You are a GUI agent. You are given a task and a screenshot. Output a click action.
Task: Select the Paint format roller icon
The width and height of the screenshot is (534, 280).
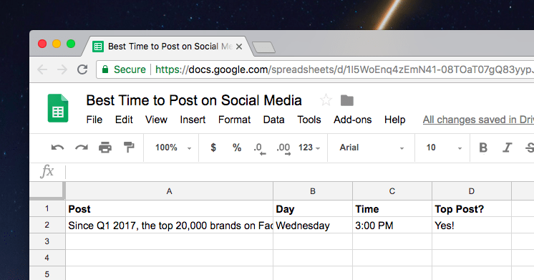coord(129,148)
